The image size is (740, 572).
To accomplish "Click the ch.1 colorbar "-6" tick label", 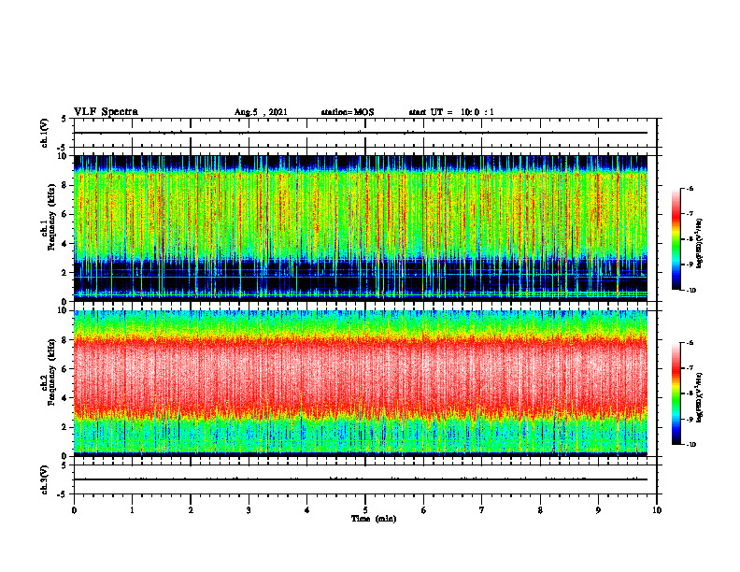I will click(x=690, y=189).
